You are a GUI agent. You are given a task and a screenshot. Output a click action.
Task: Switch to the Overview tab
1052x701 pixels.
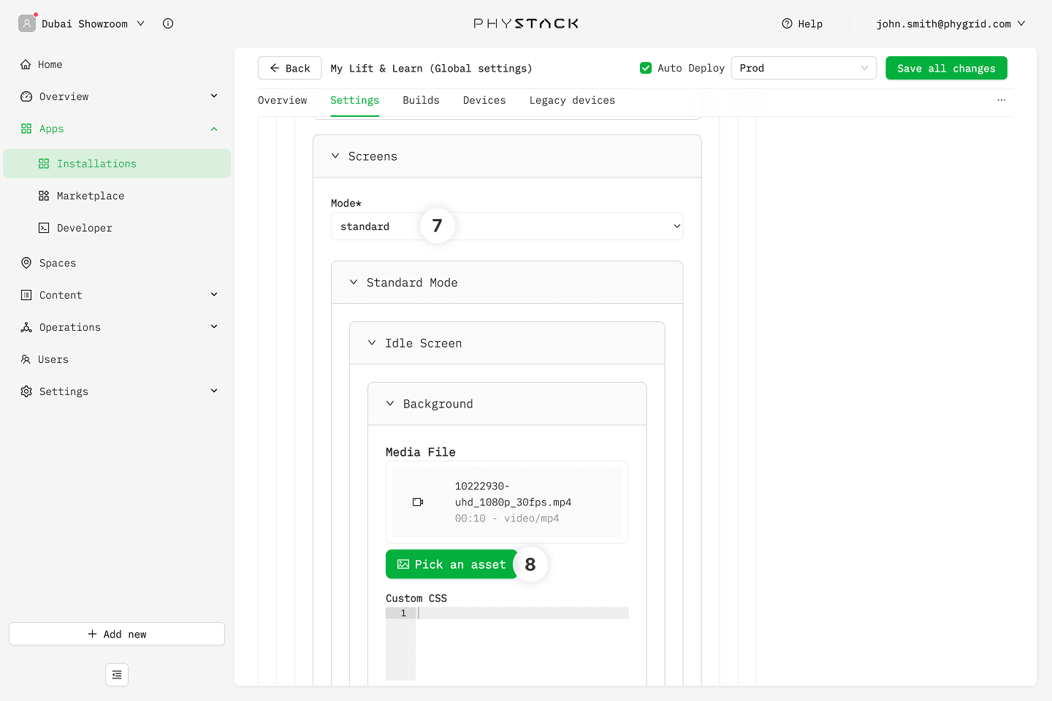(x=282, y=100)
